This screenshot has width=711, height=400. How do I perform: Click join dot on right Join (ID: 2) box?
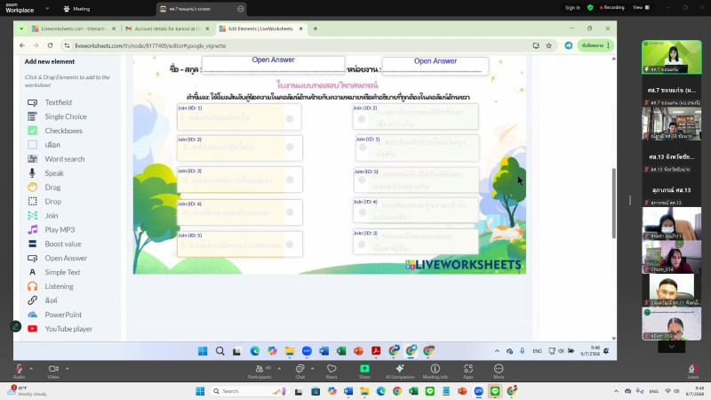click(x=362, y=119)
